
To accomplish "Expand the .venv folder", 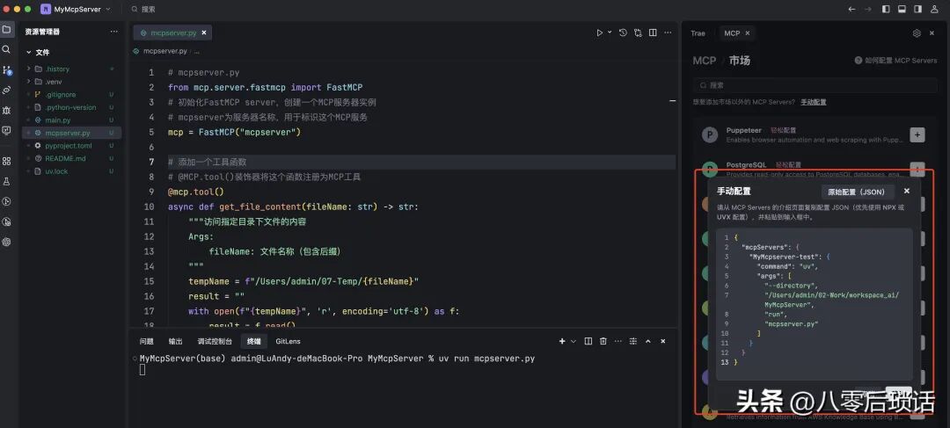I will click(x=28, y=82).
